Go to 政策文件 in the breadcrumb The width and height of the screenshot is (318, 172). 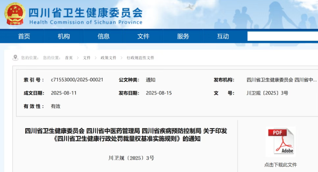pyautogui.click(x=108, y=58)
